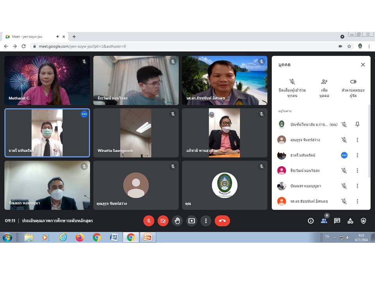The height and width of the screenshot is (281, 375).
Task: Launch Firefox from the taskbar
Action: point(80,238)
